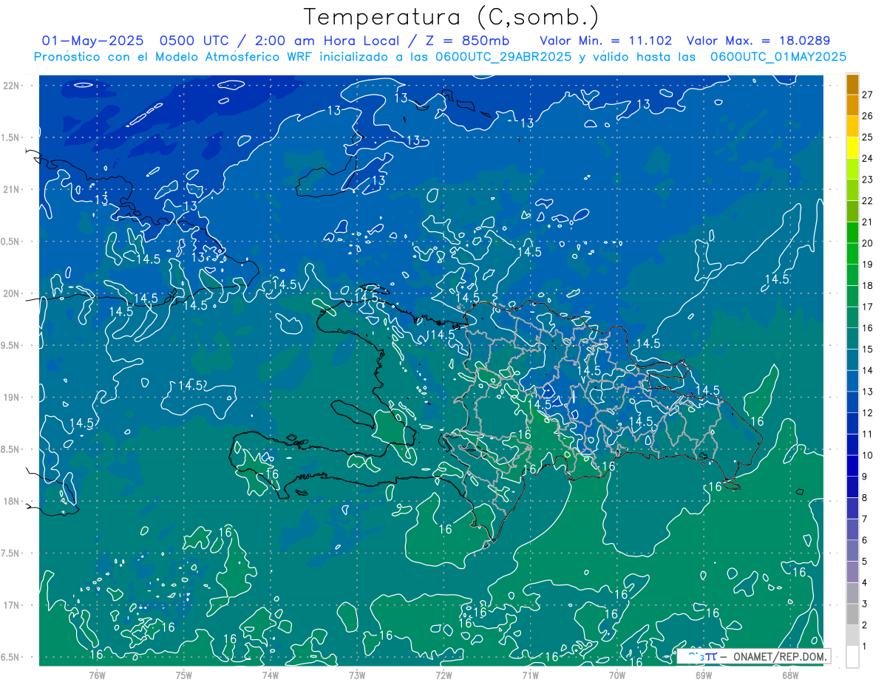Click the "17N" latitude label

tap(12, 606)
